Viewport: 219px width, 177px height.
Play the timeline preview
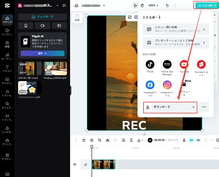point(150,140)
